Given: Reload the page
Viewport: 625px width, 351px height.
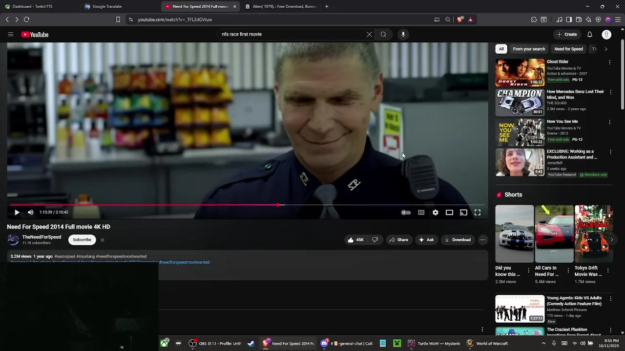Looking at the screenshot, I should [x=26, y=19].
